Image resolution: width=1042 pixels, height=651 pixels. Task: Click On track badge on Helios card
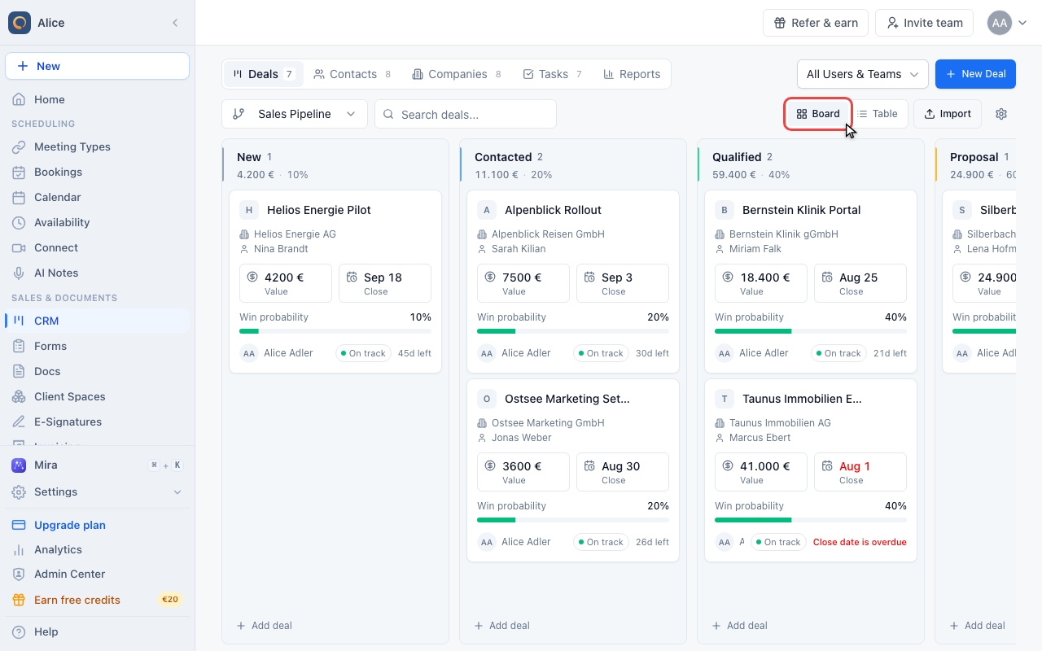tap(363, 353)
